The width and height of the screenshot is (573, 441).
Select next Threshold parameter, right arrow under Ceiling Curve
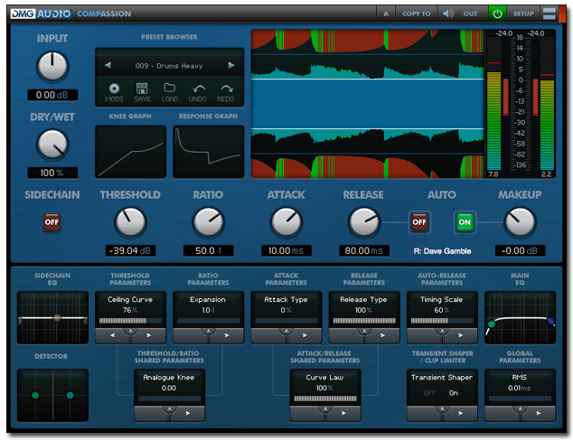point(149,335)
